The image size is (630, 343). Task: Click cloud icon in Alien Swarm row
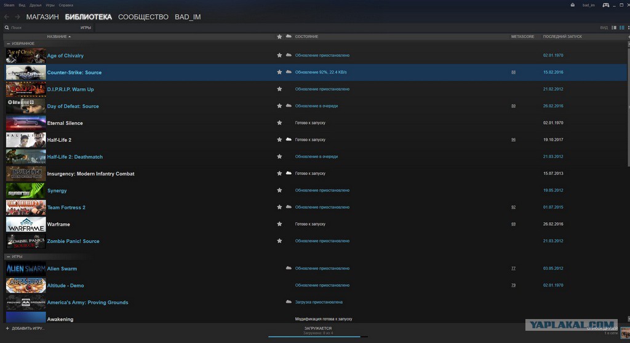point(289,268)
